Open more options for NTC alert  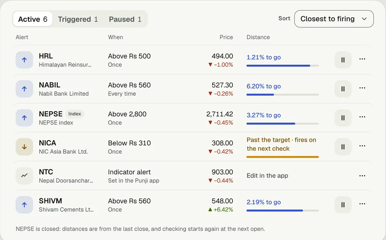point(362,176)
